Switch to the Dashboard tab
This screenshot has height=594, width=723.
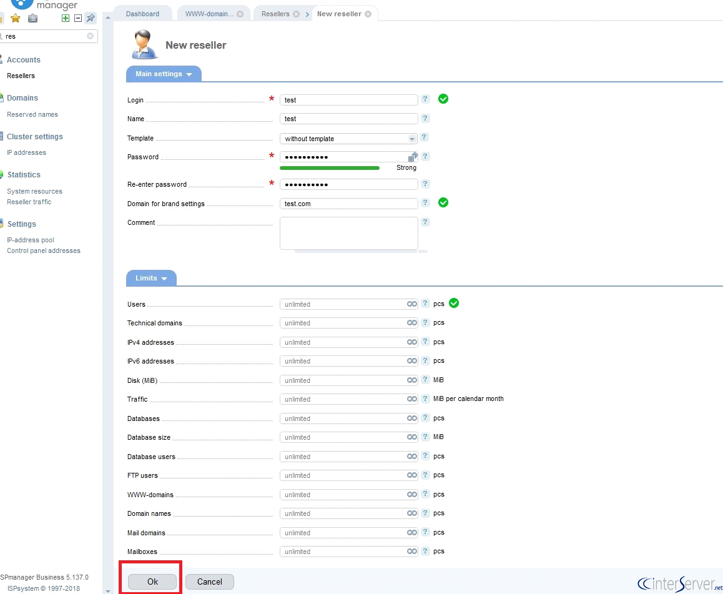click(142, 14)
